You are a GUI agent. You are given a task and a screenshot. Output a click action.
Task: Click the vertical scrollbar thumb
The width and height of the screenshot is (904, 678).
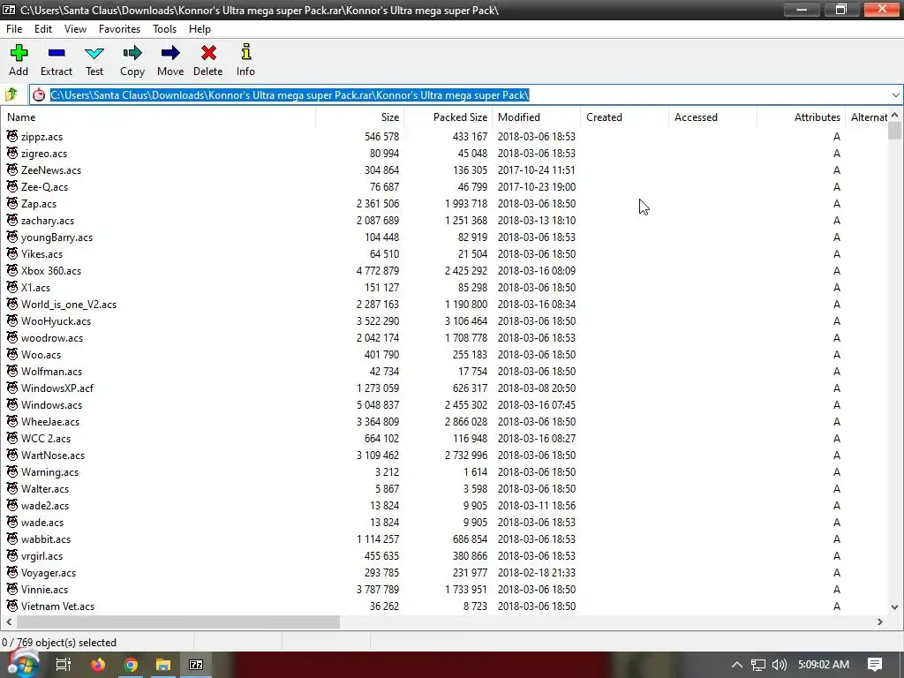894,132
